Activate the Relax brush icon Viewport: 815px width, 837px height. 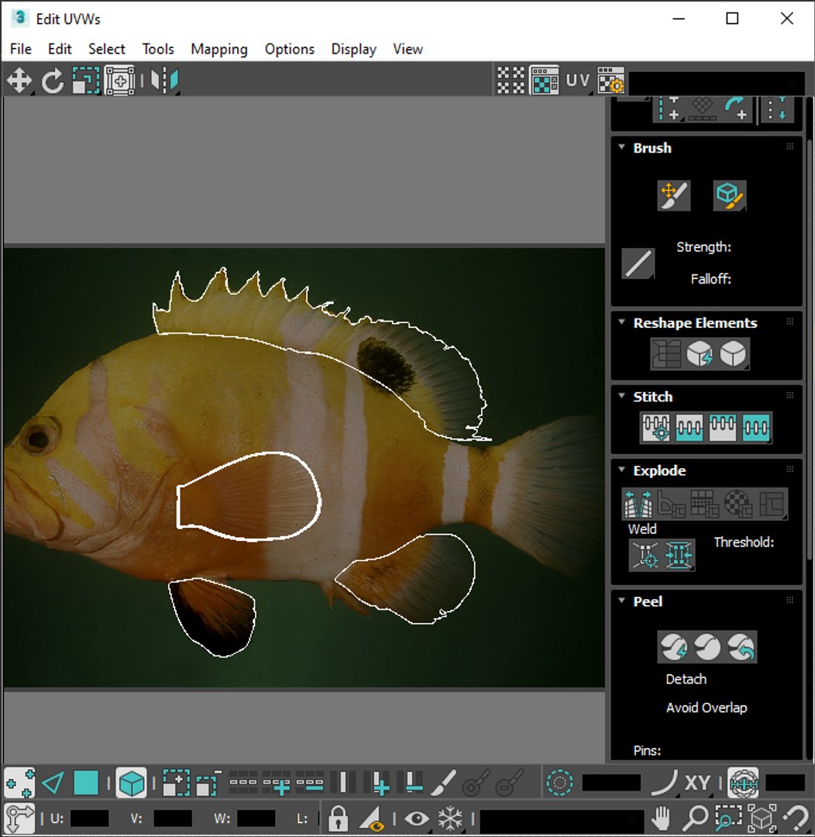pos(730,195)
